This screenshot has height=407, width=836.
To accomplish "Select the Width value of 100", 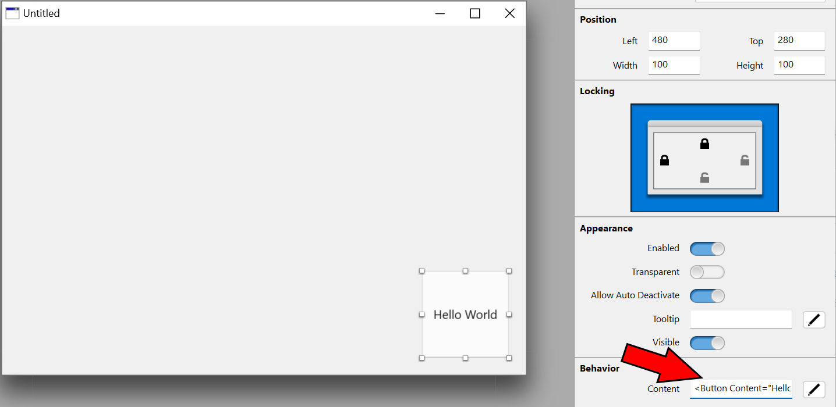I will (x=674, y=65).
